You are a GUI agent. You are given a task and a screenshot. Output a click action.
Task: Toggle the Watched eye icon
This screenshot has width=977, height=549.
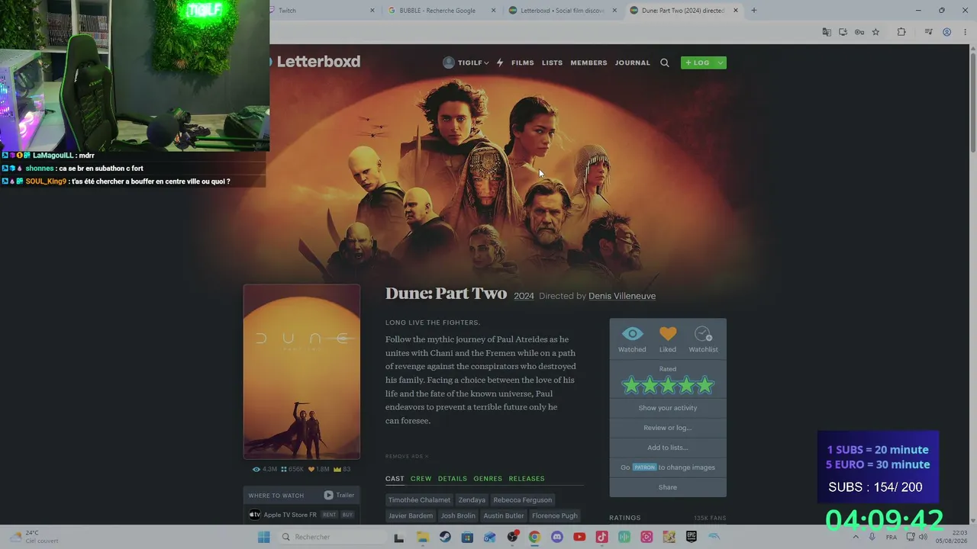632,334
